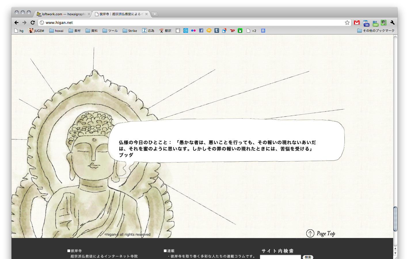The width and height of the screenshot is (409, 259).
Task: Click the 仏様の今日のひとこと quote text
Action: pyautogui.click(x=218, y=148)
